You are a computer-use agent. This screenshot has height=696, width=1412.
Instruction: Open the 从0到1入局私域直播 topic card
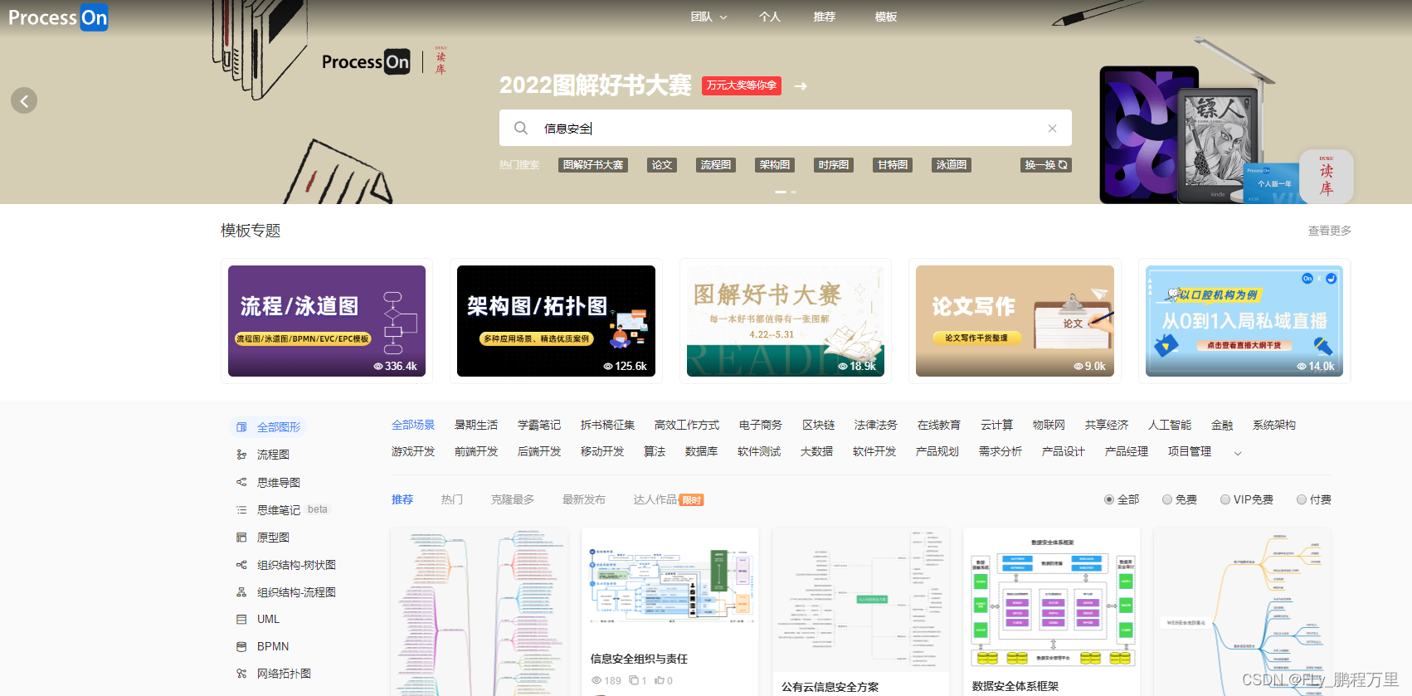pyautogui.click(x=1244, y=321)
